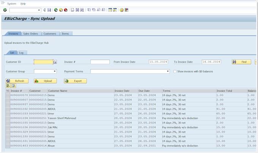Select the List sub-tab
Screen dimensions: 258x153
12,53
